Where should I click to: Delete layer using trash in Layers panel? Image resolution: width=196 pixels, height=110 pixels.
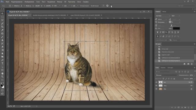pos(192,107)
